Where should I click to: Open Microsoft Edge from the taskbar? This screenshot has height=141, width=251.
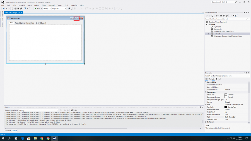(x=22, y=138)
